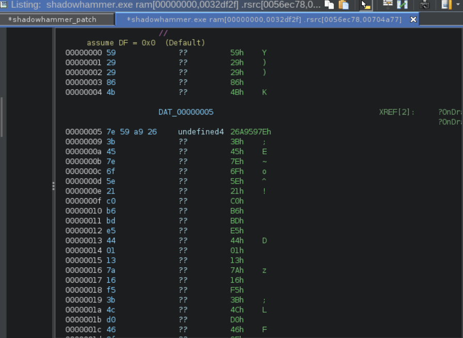Click the overview margin icon with ruler
The width and height of the screenshot is (463, 338).
(x=446, y=5)
